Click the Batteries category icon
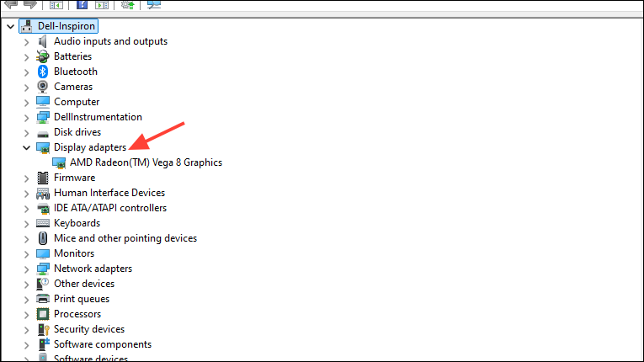644x362 pixels. [x=43, y=56]
